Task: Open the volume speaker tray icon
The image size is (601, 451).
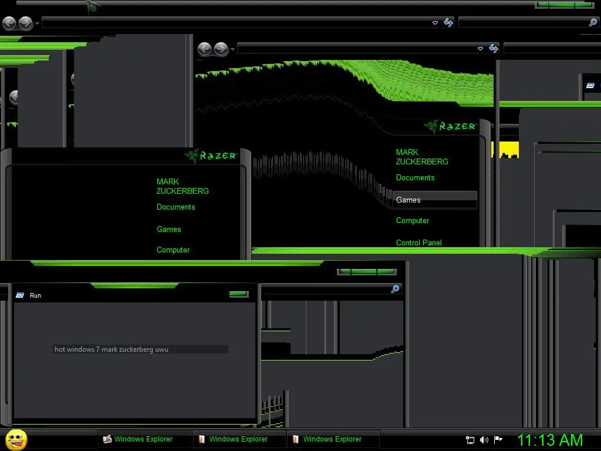Action: tap(484, 440)
